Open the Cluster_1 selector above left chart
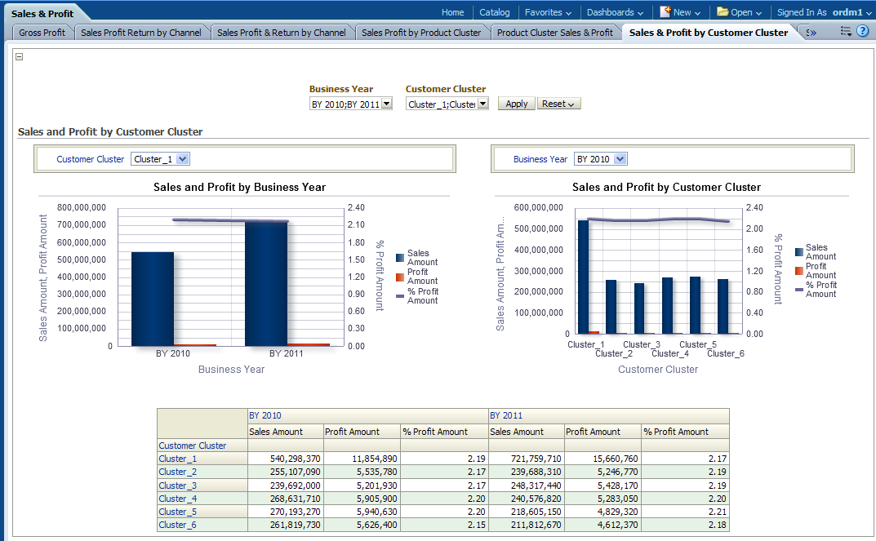 coord(183,159)
